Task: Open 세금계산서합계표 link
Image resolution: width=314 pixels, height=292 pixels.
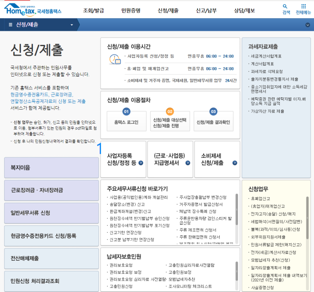Action: (x=266, y=56)
